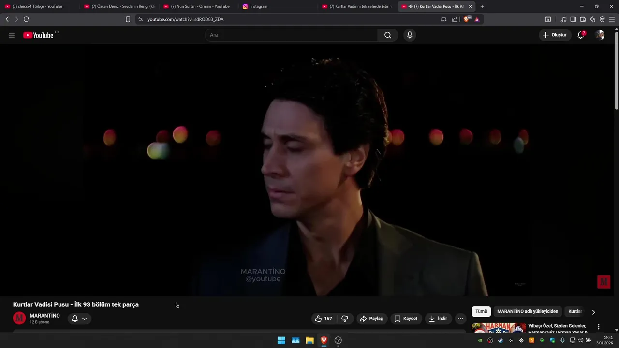Bookmark this page in address bar
This screenshot has width=619, height=348.
[x=128, y=19]
